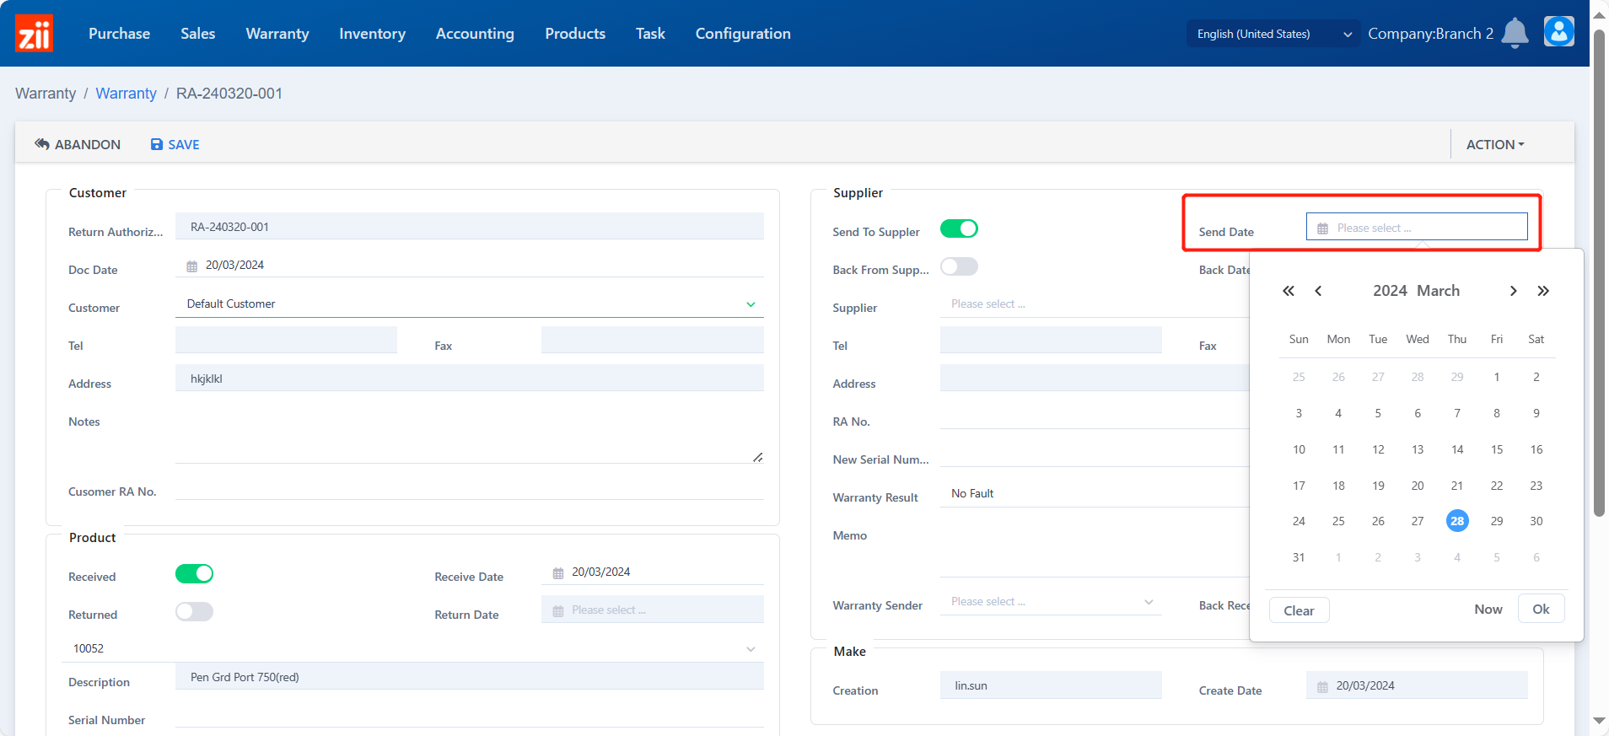Open the Warranty menu in navbar
Image resolution: width=1609 pixels, height=736 pixels.
[277, 34]
